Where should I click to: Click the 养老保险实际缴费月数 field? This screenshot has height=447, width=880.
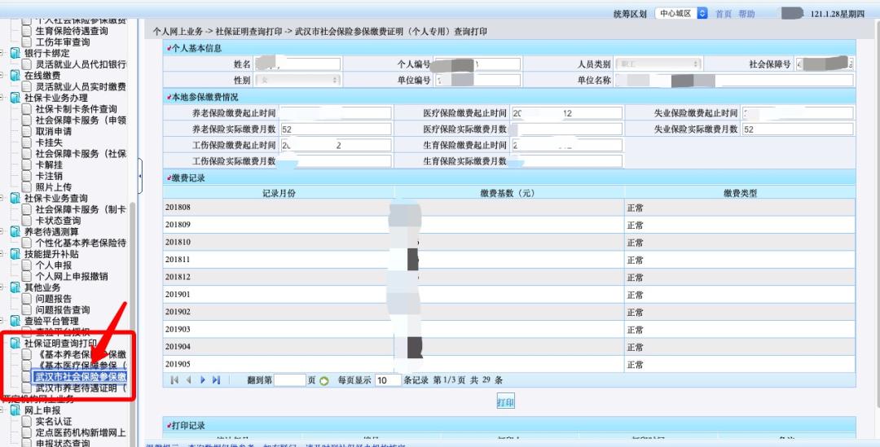tap(336, 129)
